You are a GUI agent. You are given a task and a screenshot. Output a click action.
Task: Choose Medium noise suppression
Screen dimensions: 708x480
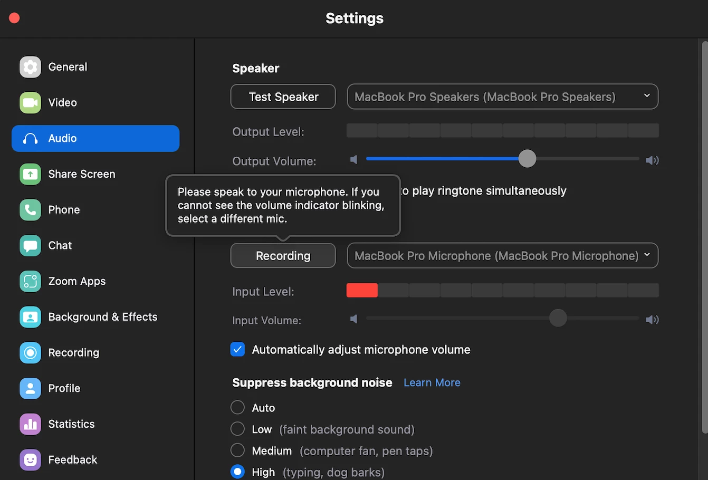pos(237,450)
